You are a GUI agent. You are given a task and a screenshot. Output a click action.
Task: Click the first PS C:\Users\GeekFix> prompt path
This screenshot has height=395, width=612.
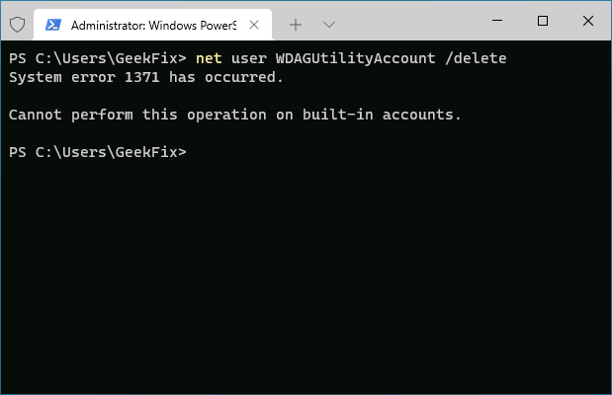pyautogui.click(x=98, y=58)
